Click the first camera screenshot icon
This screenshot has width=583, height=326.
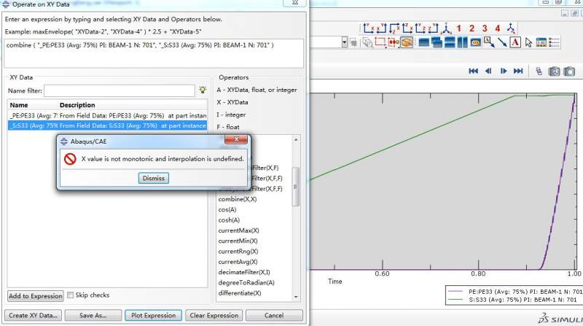click(554, 71)
